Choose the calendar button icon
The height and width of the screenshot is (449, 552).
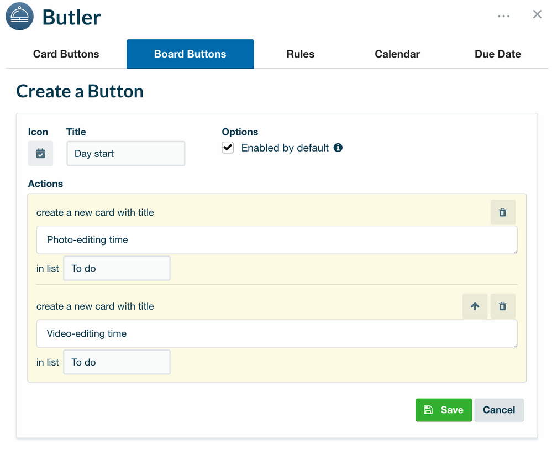pyautogui.click(x=40, y=153)
